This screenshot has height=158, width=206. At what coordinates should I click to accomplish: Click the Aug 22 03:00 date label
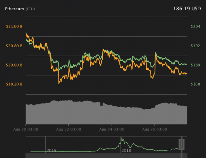tap(68, 129)
